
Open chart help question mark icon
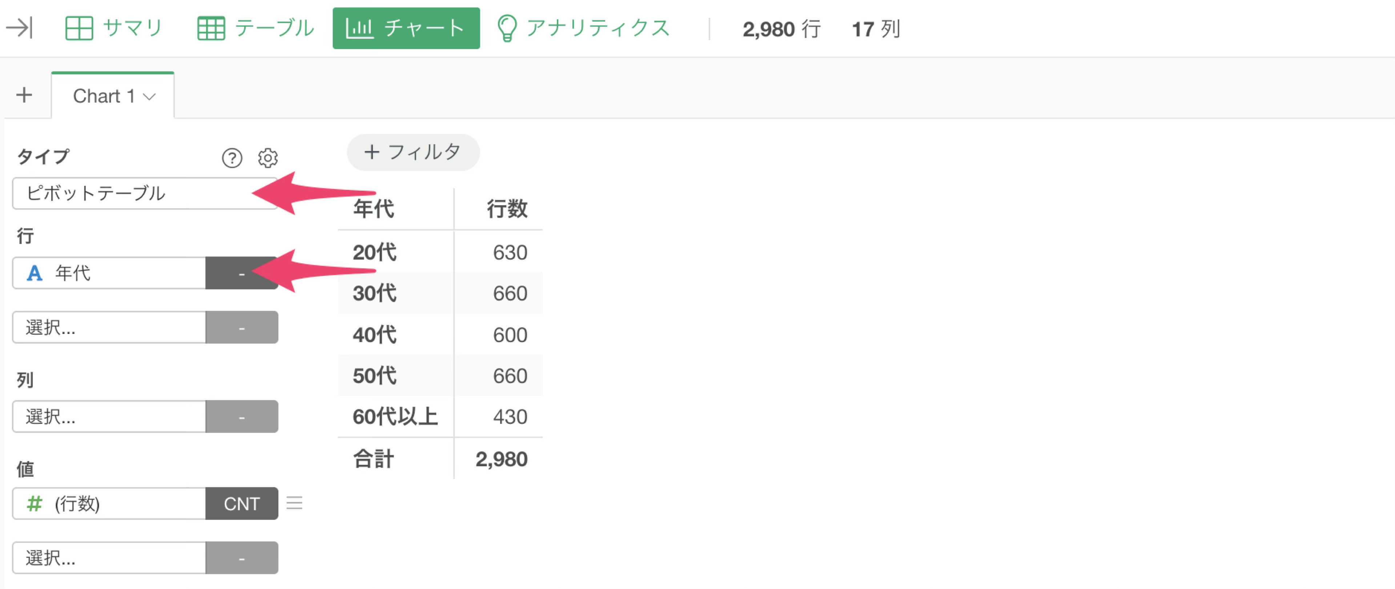(x=232, y=158)
